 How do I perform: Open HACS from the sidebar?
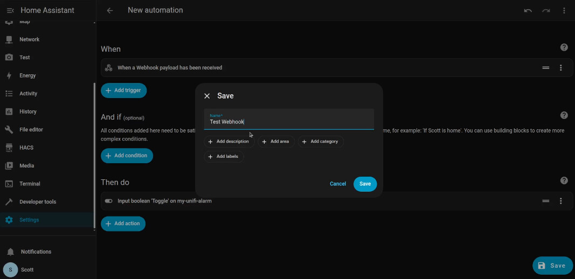point(26,148)
